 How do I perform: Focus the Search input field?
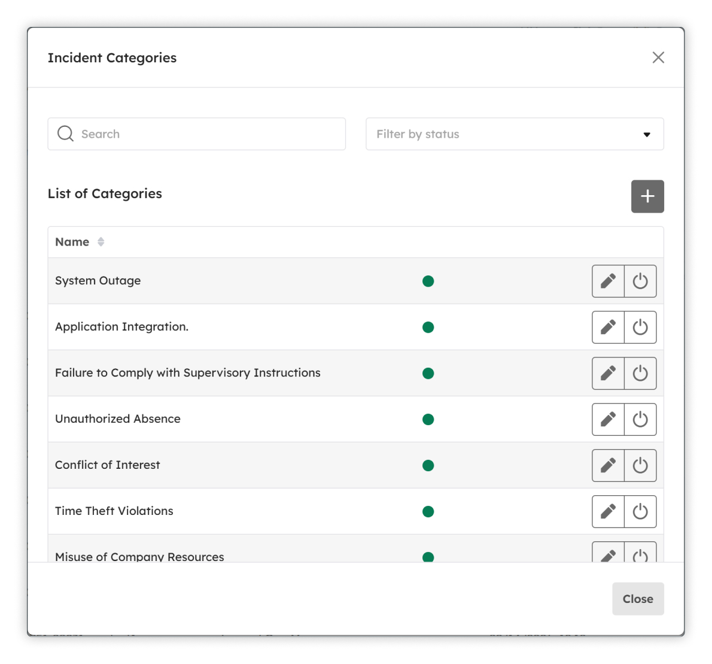tap(197, 134)
